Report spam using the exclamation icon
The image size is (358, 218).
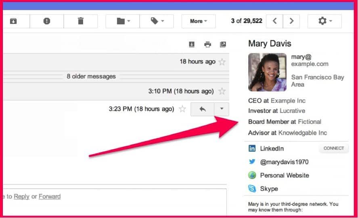[47, 21]
